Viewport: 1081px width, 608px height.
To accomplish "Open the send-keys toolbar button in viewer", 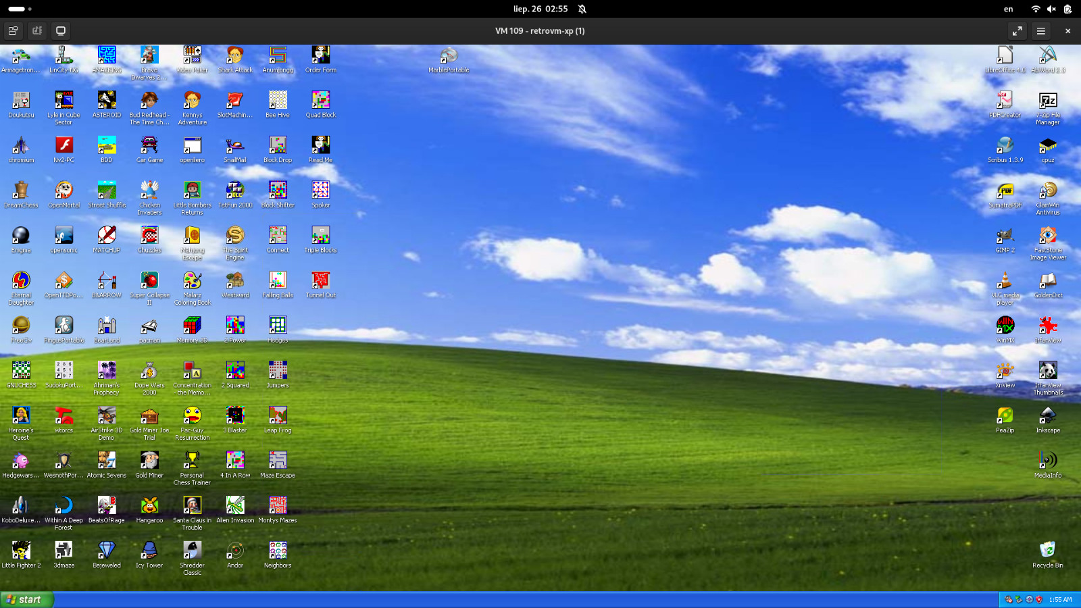I will [x=37, y=31].
